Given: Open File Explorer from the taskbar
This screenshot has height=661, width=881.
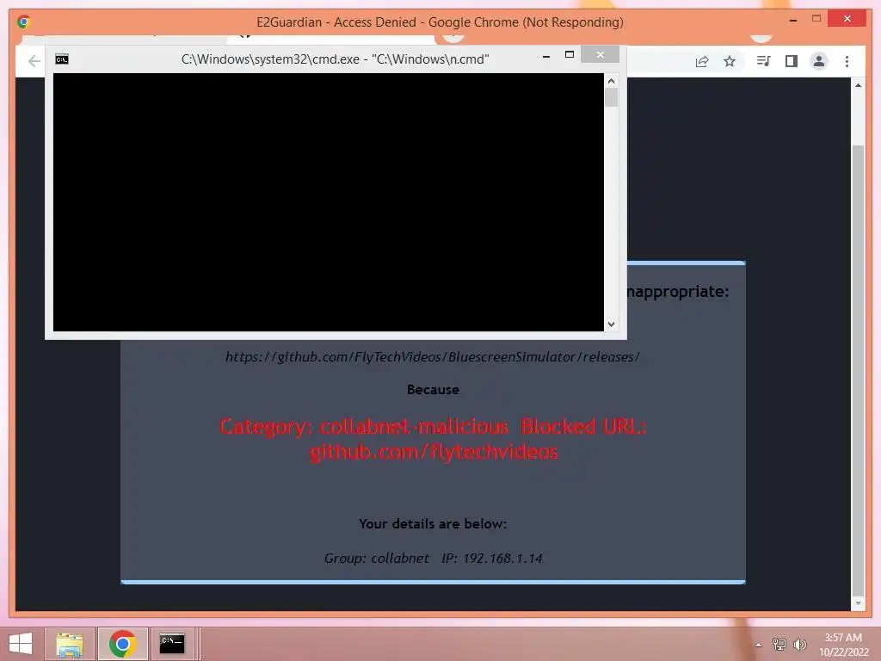Looking at the screenshot, I should coord(70,644).
